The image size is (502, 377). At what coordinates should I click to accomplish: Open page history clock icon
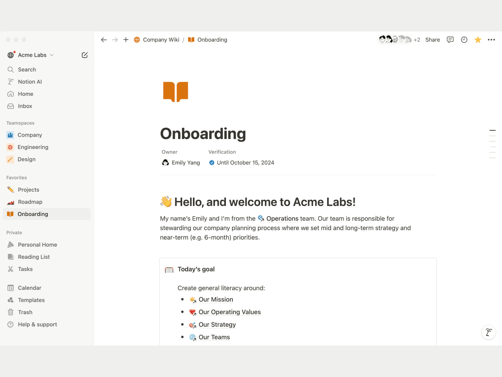pos(464,40)
